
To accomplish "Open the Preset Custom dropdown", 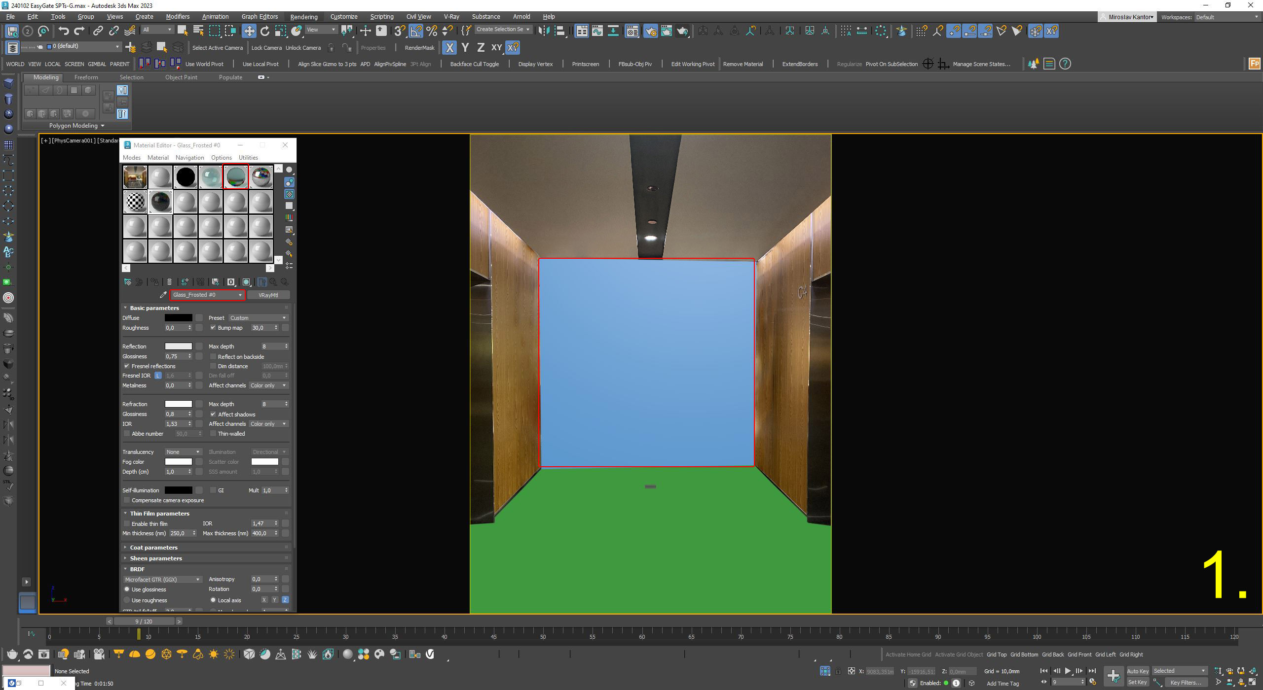I will tap(258, 318).
